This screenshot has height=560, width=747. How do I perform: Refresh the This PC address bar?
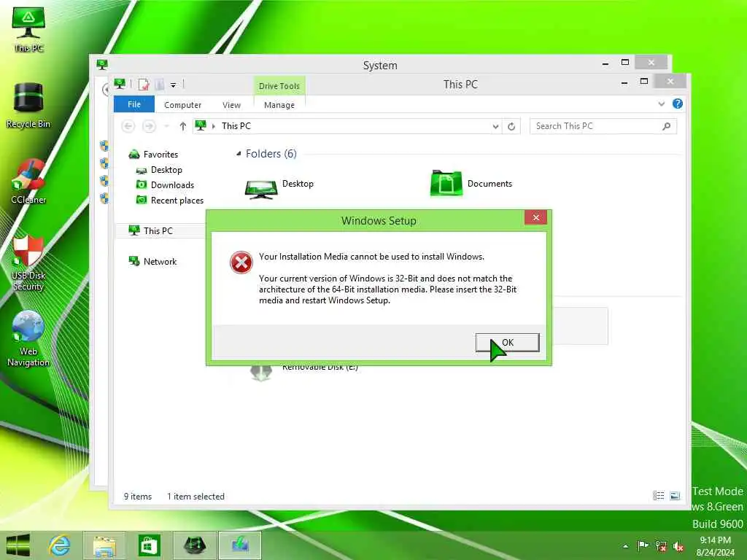tap(511, 126)
